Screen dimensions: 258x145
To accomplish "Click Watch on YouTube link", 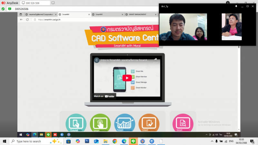I will (104, 96).
